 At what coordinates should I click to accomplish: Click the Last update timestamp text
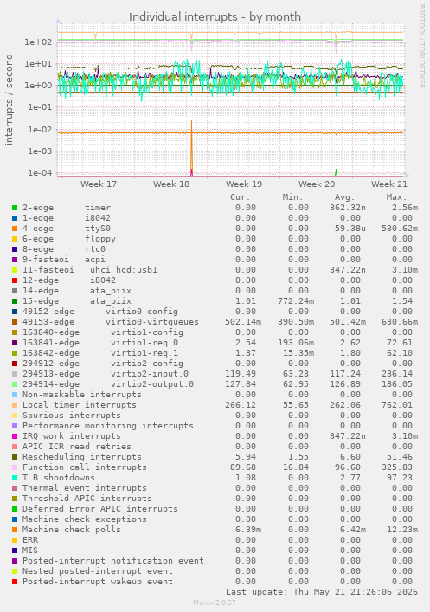click(x=322, y=592)
